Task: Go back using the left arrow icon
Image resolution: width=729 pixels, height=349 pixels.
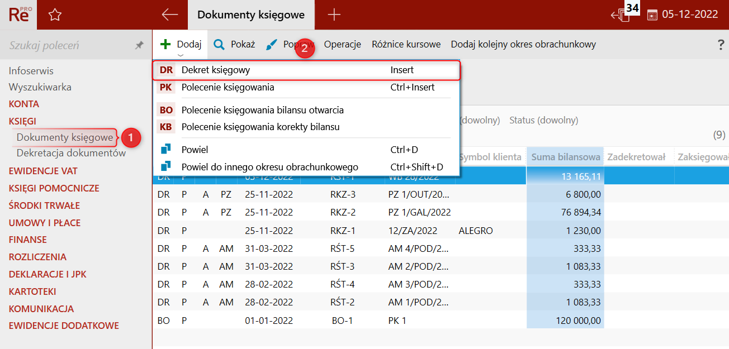Action: [169, 15]
